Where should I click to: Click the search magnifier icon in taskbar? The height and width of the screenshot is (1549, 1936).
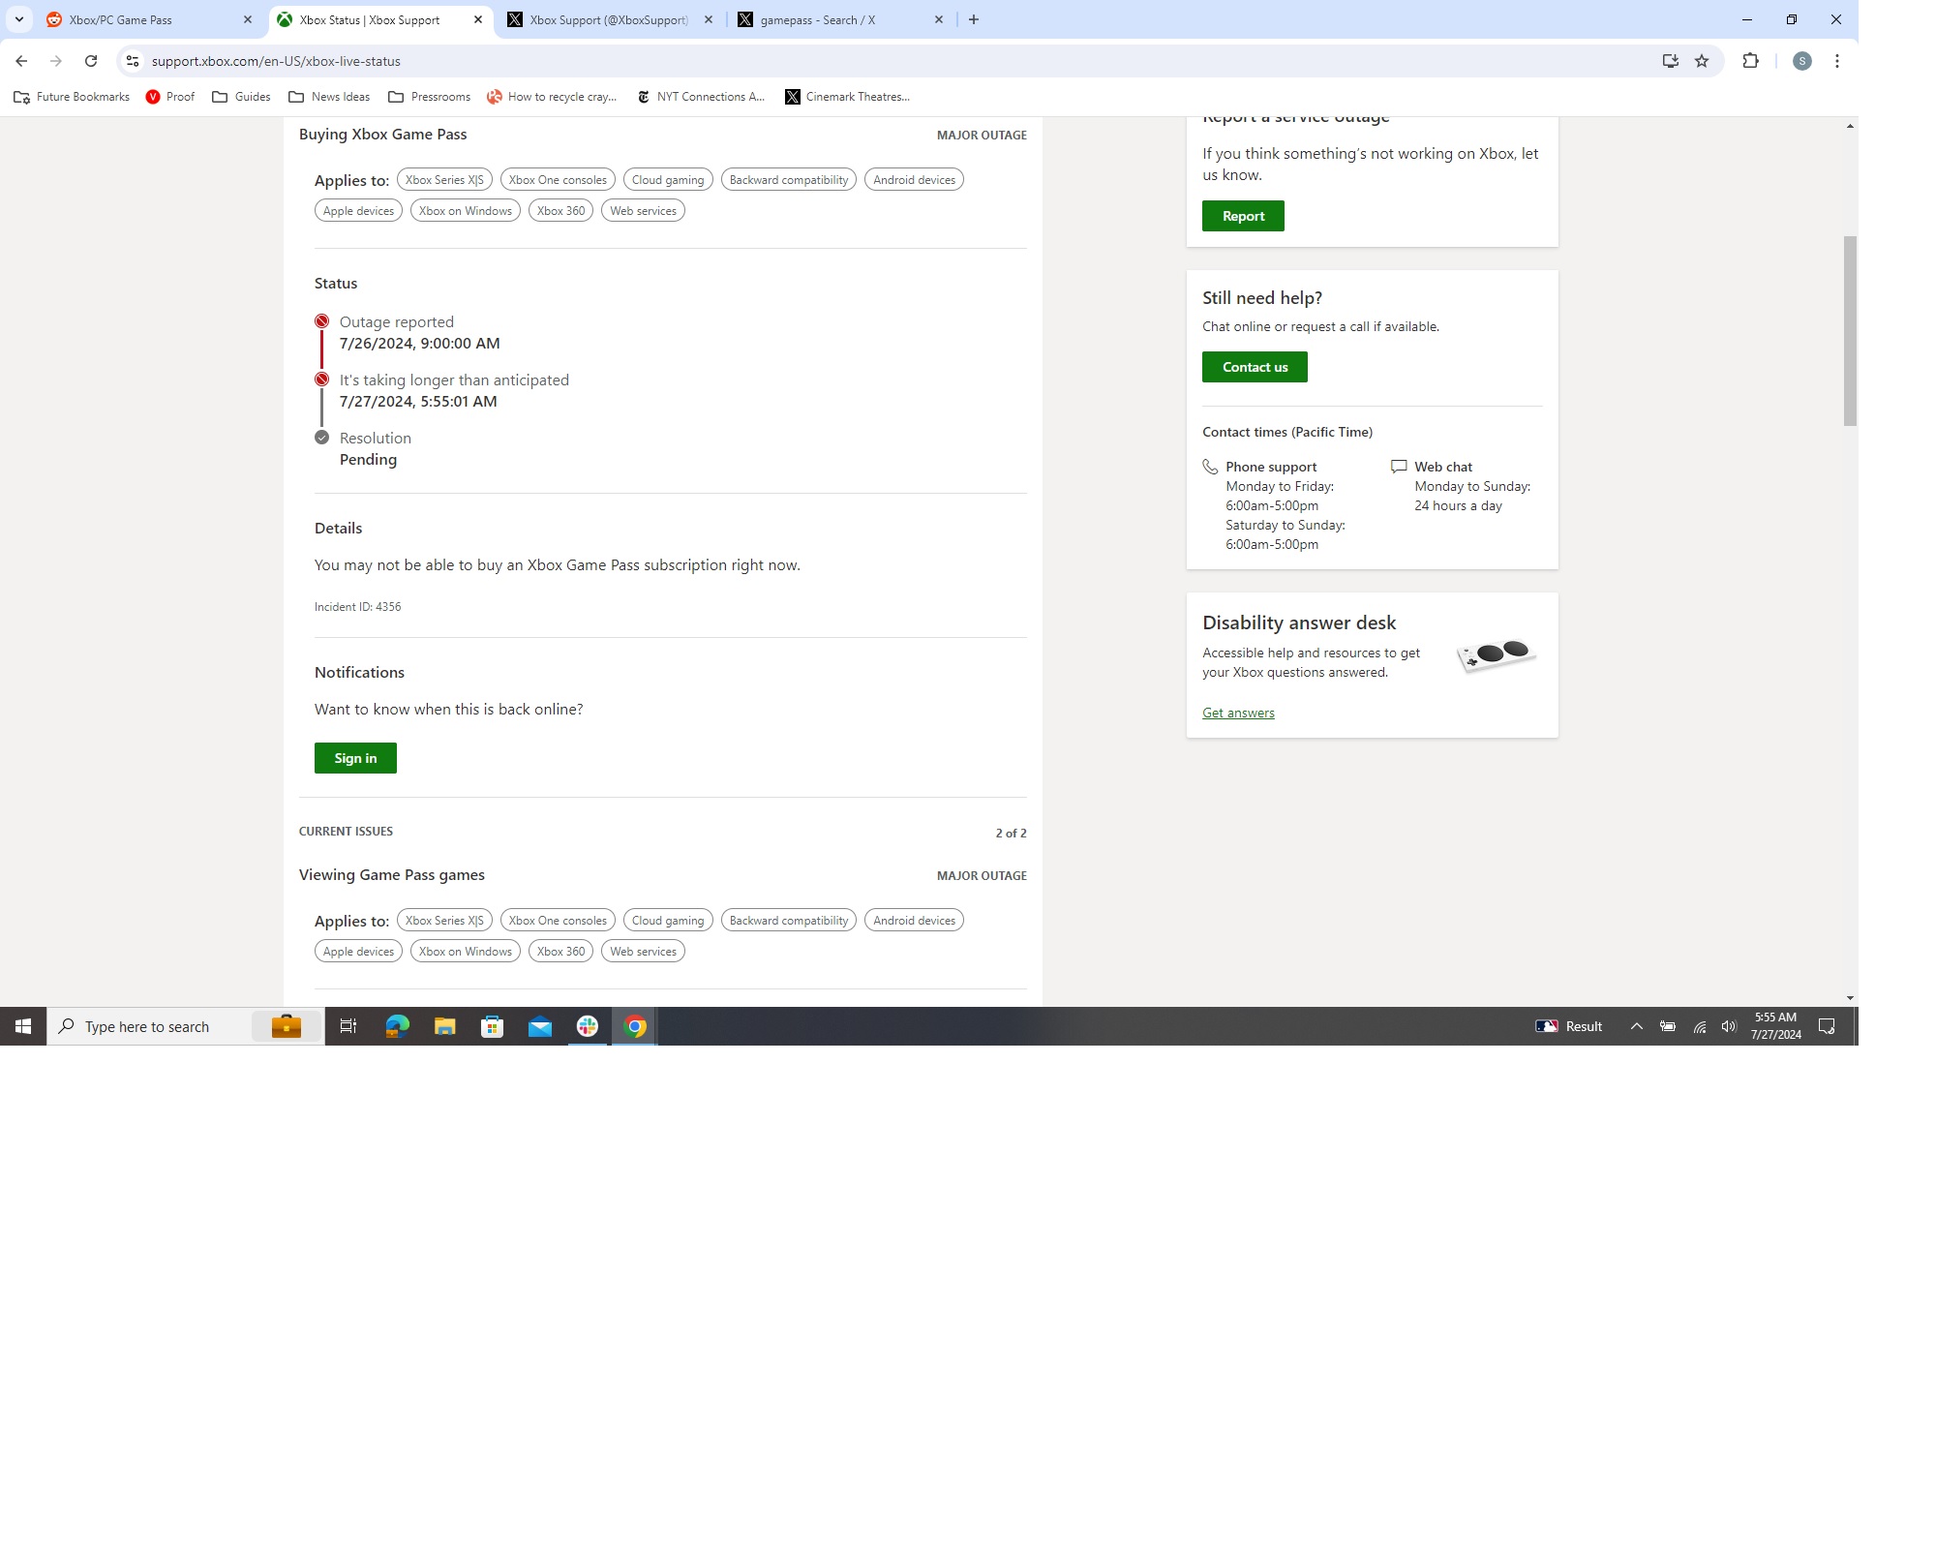coord(67,1026)
